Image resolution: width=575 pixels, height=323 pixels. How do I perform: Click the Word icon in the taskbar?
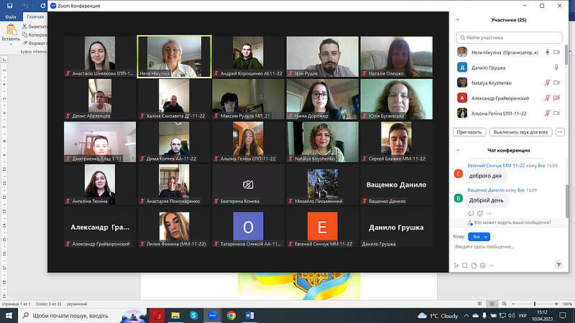pyautogui.click(x=249, y=316)
